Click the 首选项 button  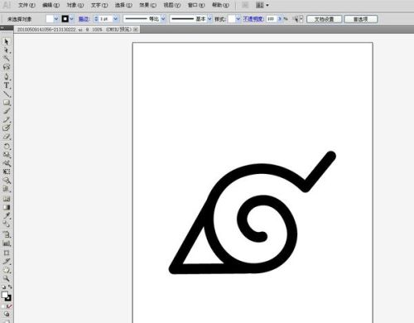coord(361,19)
